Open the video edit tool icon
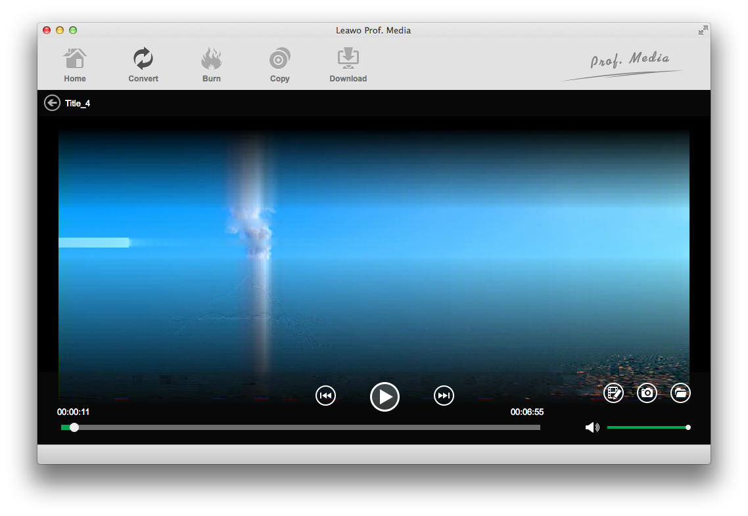 pos(613,393)
